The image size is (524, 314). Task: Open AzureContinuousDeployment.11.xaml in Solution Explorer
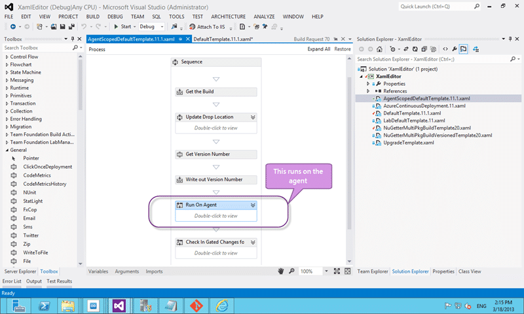point(424,106)
